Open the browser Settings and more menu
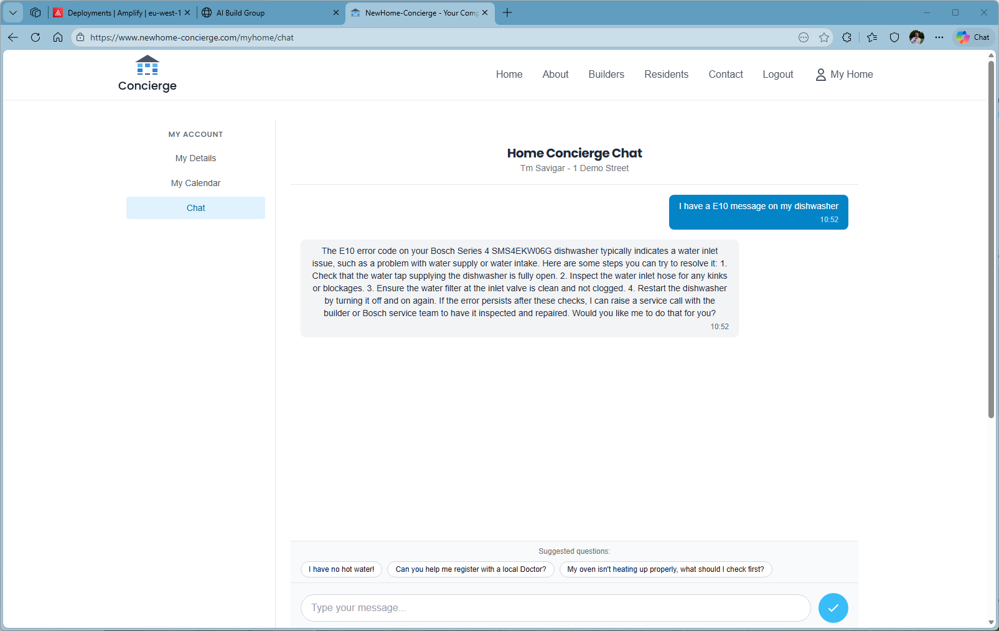The width and height of the screenshot is (999, 631). 939,37
